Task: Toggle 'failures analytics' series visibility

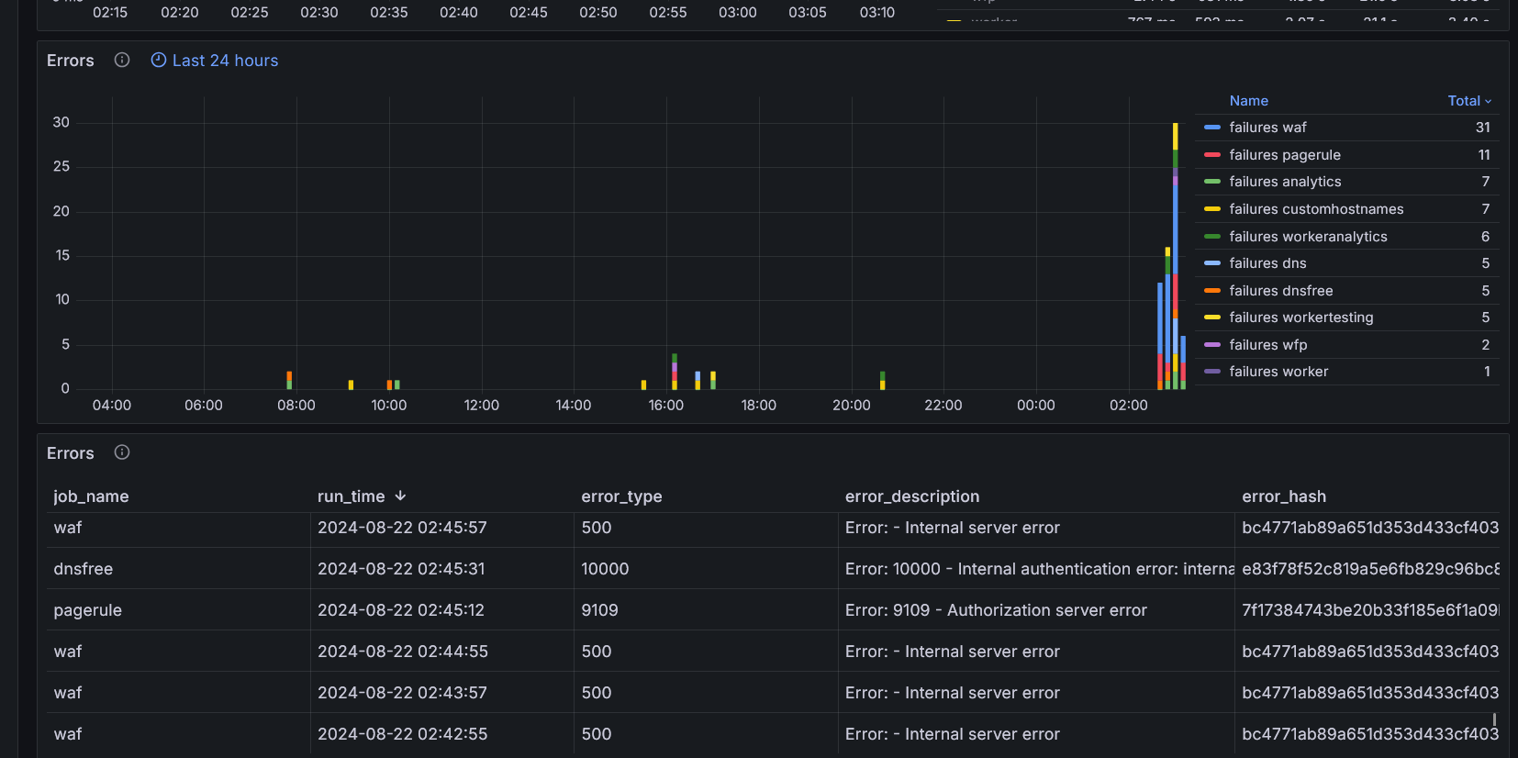Action: coord(1285,182)
